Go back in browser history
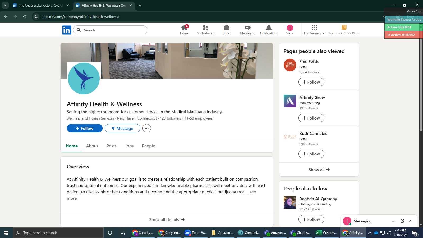This screenshot has width=423, height=238. [6, 17]
